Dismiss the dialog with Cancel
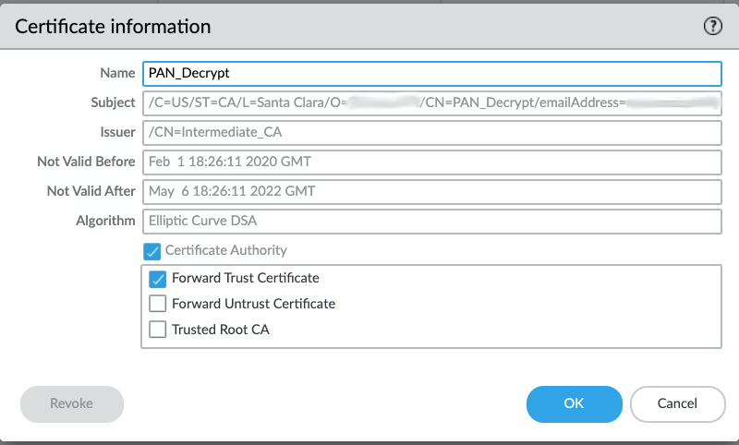 tap(677, 403)
